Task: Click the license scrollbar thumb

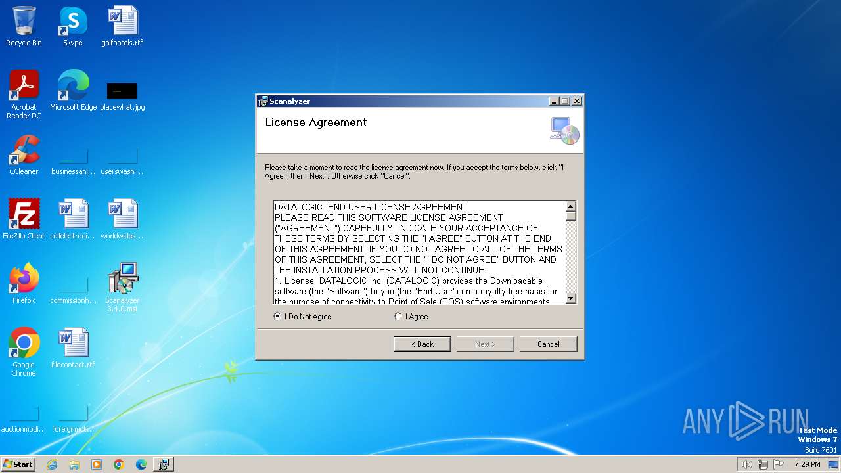Action: coord(571,216)
